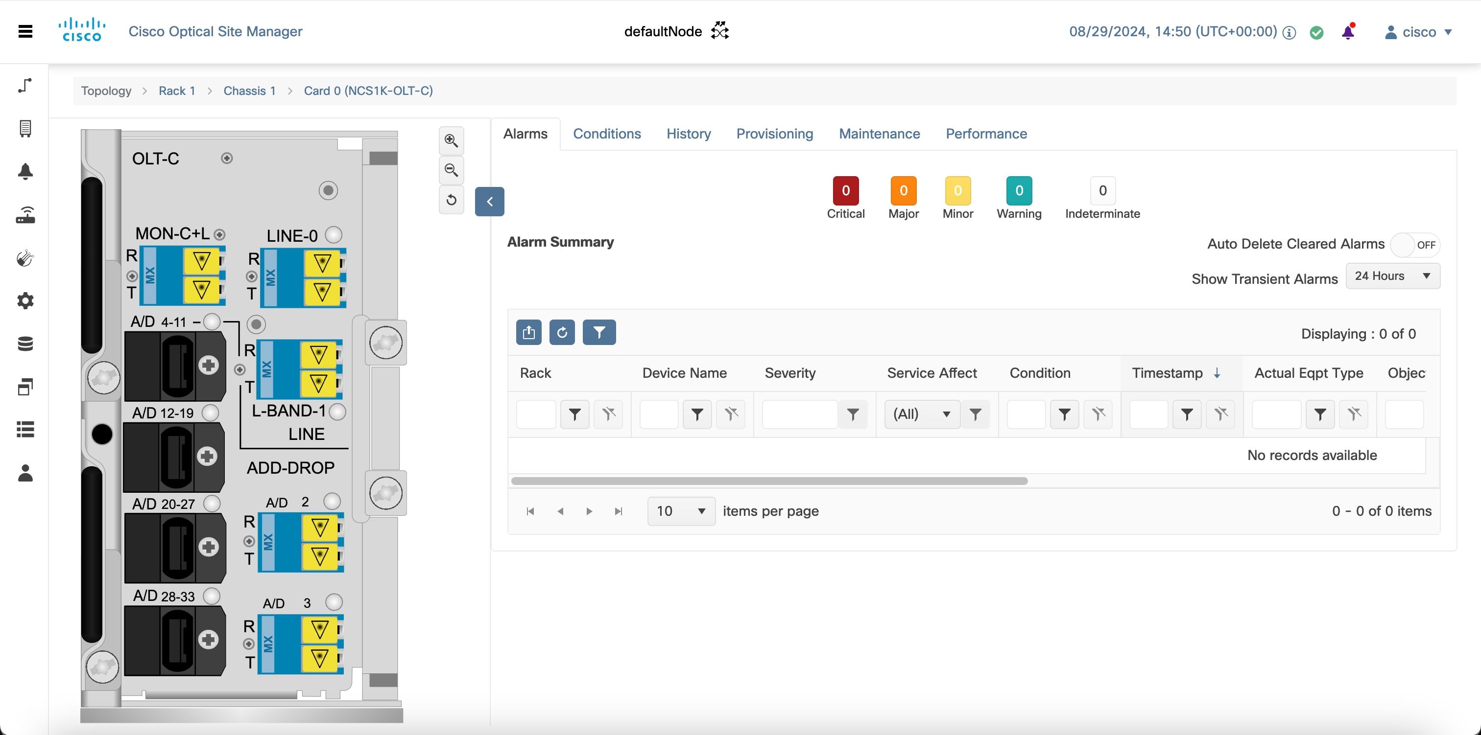Go to last page of alarms
This screenshot has width=1481, height=735.
point(619,511)
